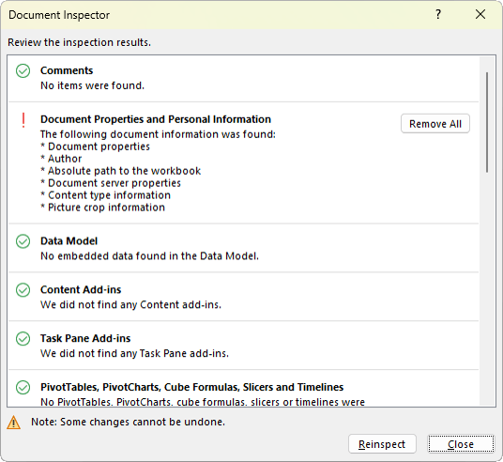
Task: Click the results list scrollbar thumb
Action: [487, 123]
